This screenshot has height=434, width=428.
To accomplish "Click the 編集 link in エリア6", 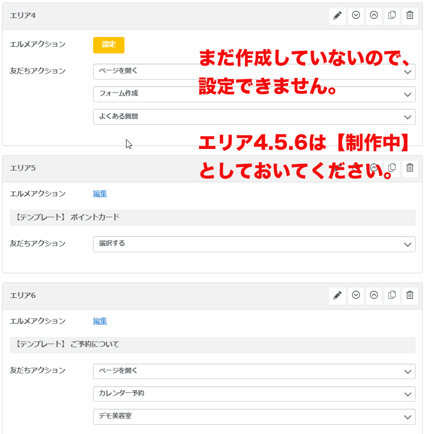I will tap(100, 321).
